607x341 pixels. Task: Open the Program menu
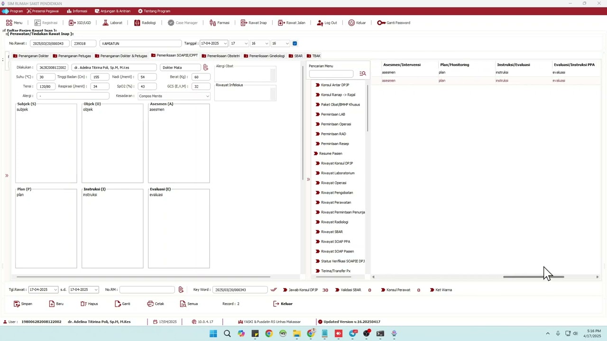13,11
